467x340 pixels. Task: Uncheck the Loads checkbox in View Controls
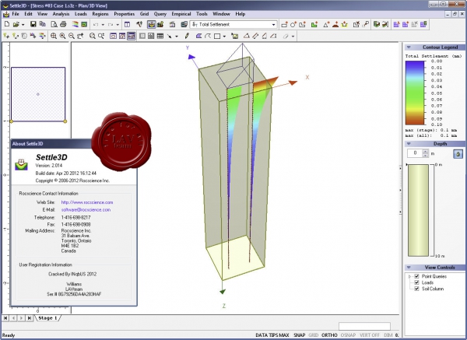[x=417, y=282]
